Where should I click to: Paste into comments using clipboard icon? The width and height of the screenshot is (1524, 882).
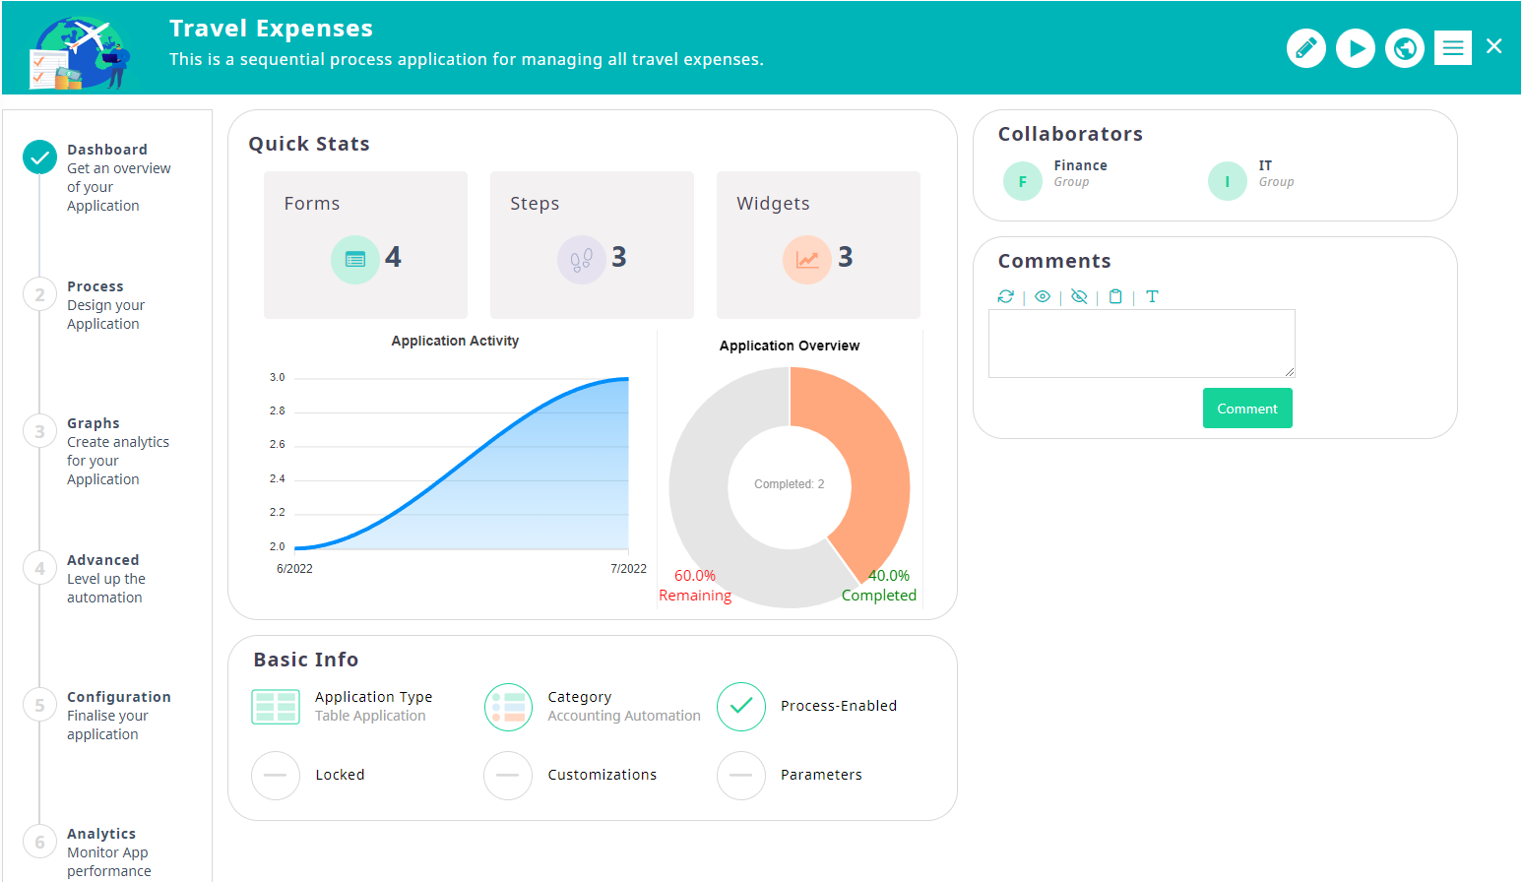pyautogui.click(x=1115, y=296)
